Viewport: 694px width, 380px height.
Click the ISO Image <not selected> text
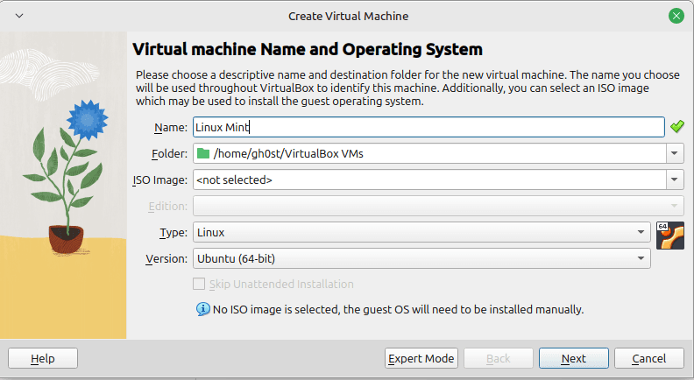[x=234, y=179]
